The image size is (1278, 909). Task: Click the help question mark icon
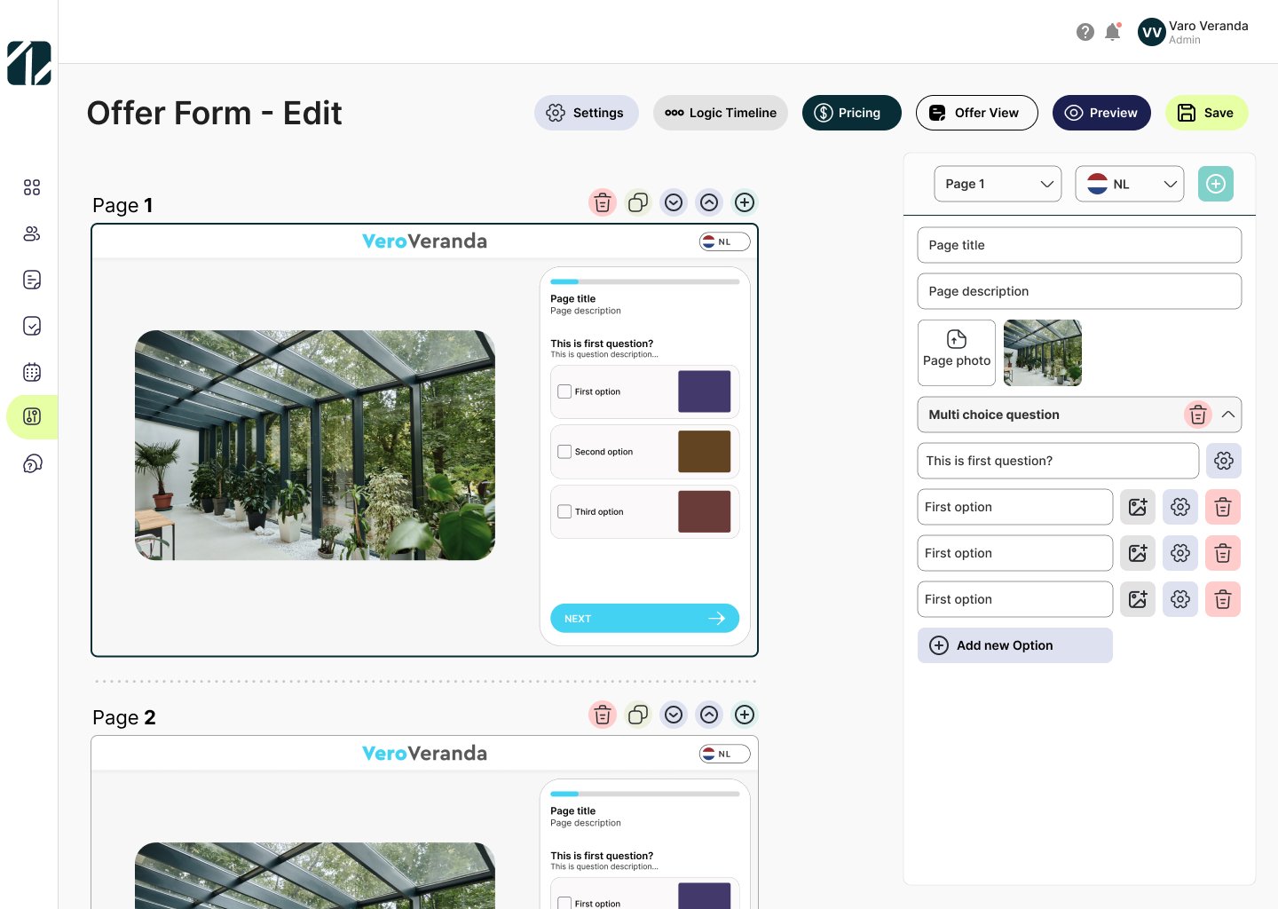click(x=1085, y=32)
